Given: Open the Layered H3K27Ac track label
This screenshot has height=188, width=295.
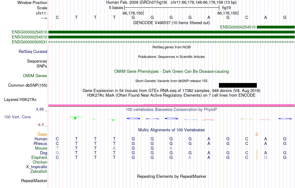Looking at the screenshot, I should tap(20, 100).
